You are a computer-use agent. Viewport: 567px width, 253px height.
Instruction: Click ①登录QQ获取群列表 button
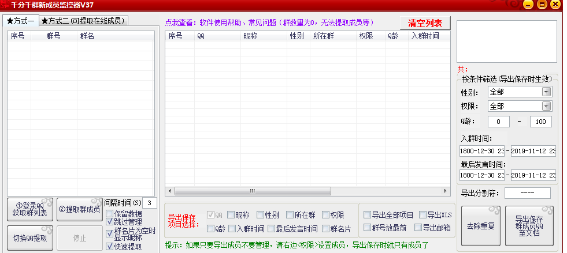click(30, 209)
